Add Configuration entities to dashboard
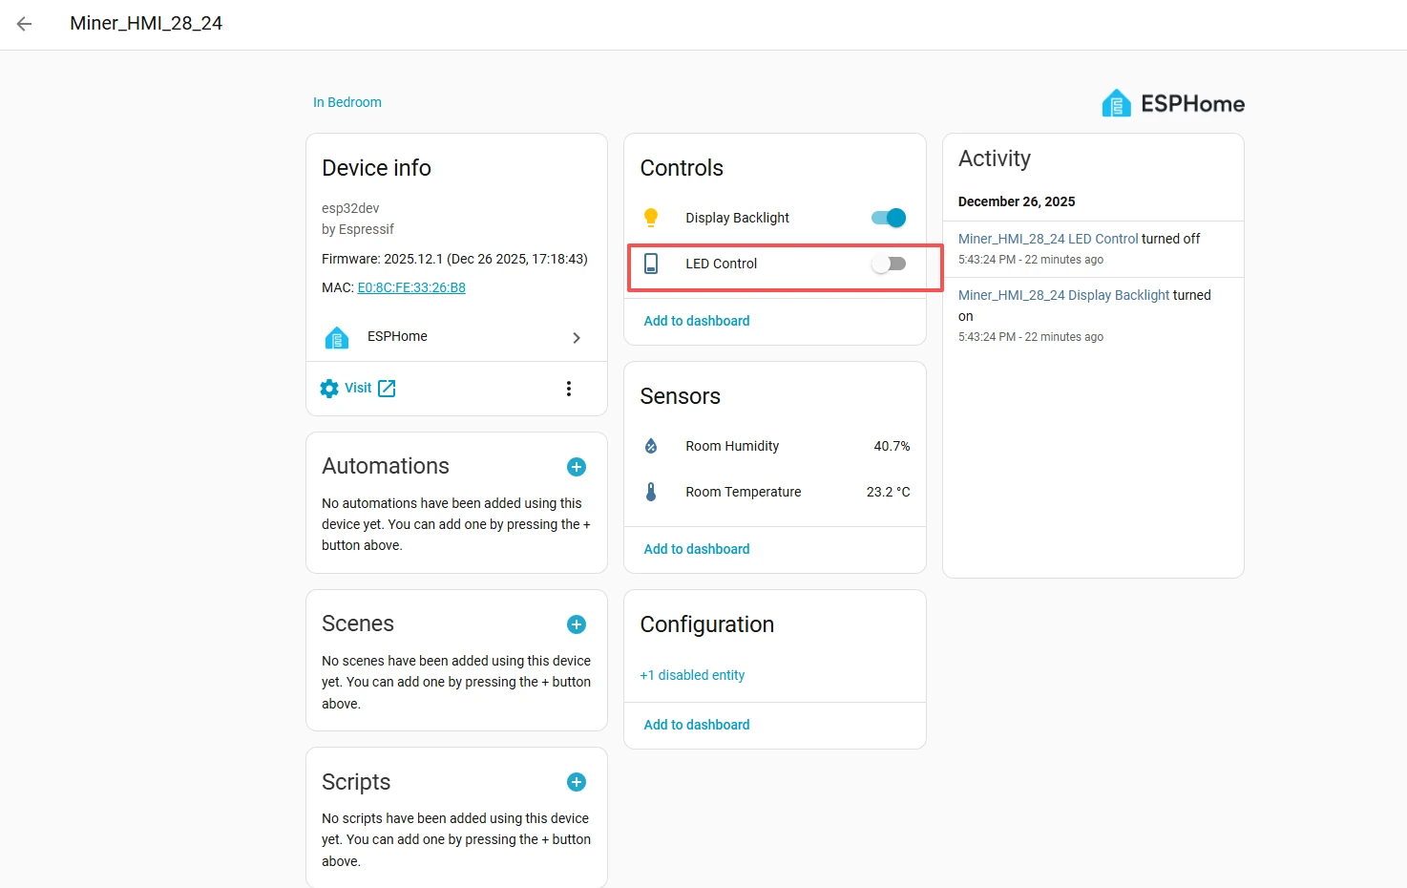 click(x=697, y=725)
